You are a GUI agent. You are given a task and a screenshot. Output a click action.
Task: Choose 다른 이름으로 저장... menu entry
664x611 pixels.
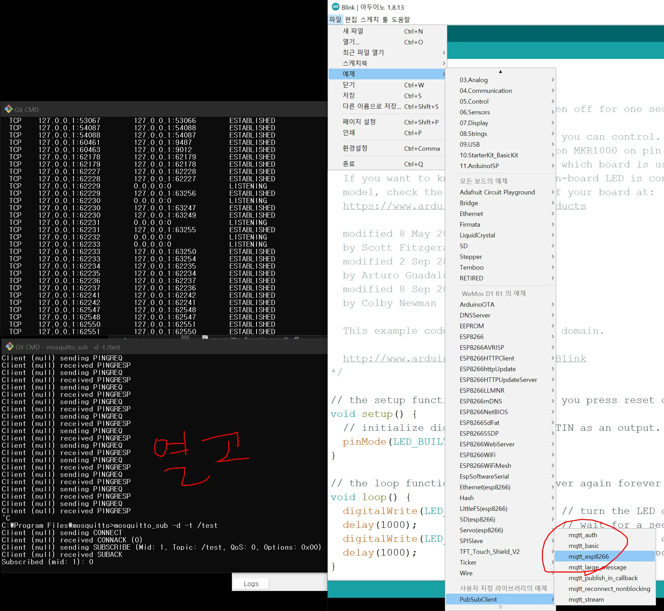[387, 106]
